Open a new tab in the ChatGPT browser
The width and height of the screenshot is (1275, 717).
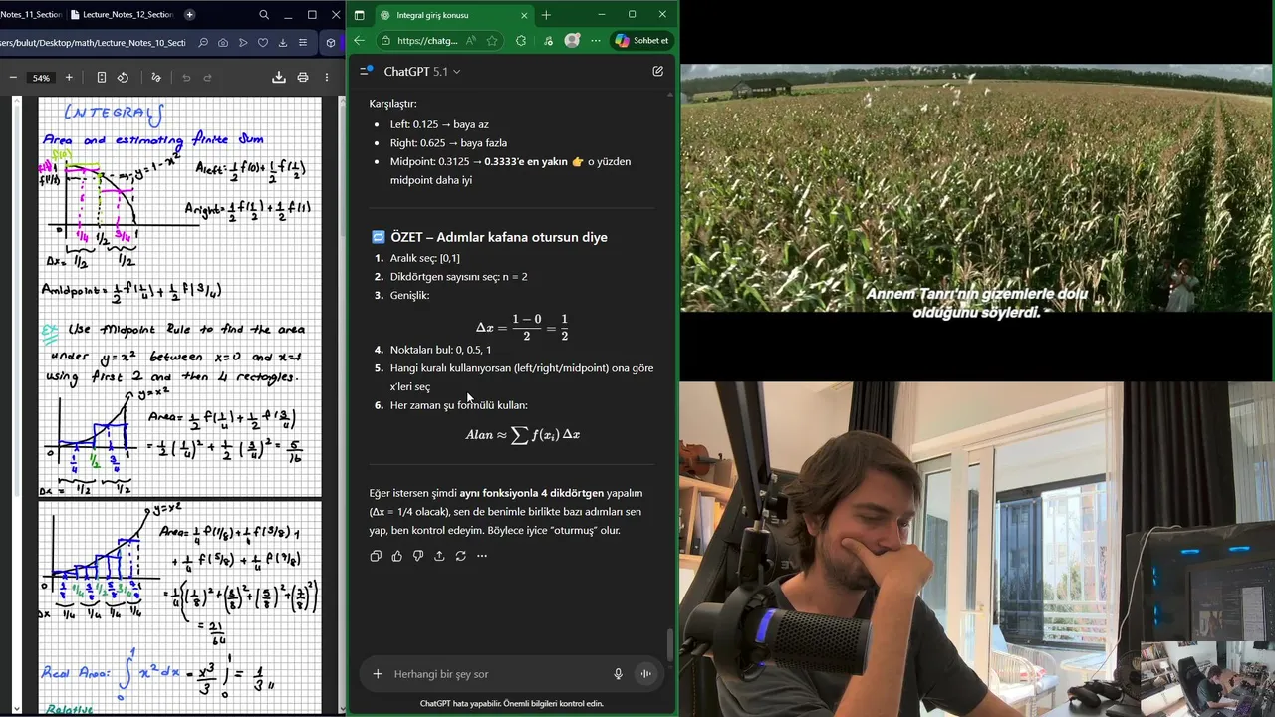[546, 15]
